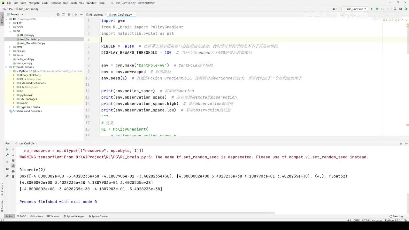Open Project panel options gear
The width and height of the screenshot is (409, 230).
[76, 14]
